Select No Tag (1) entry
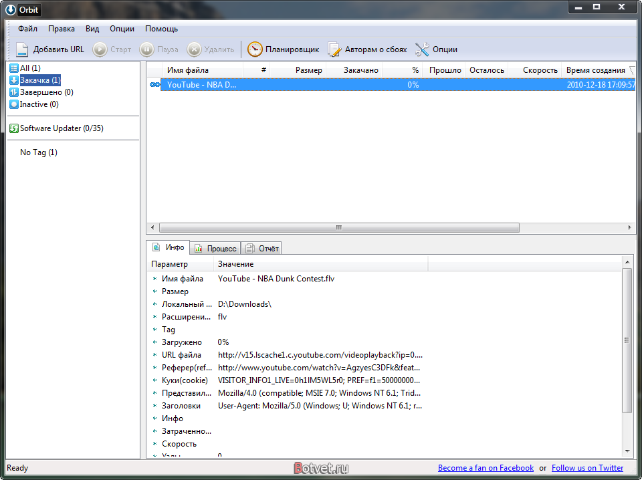The height and width of the screenshot is (480, 642). pos(39,152)
